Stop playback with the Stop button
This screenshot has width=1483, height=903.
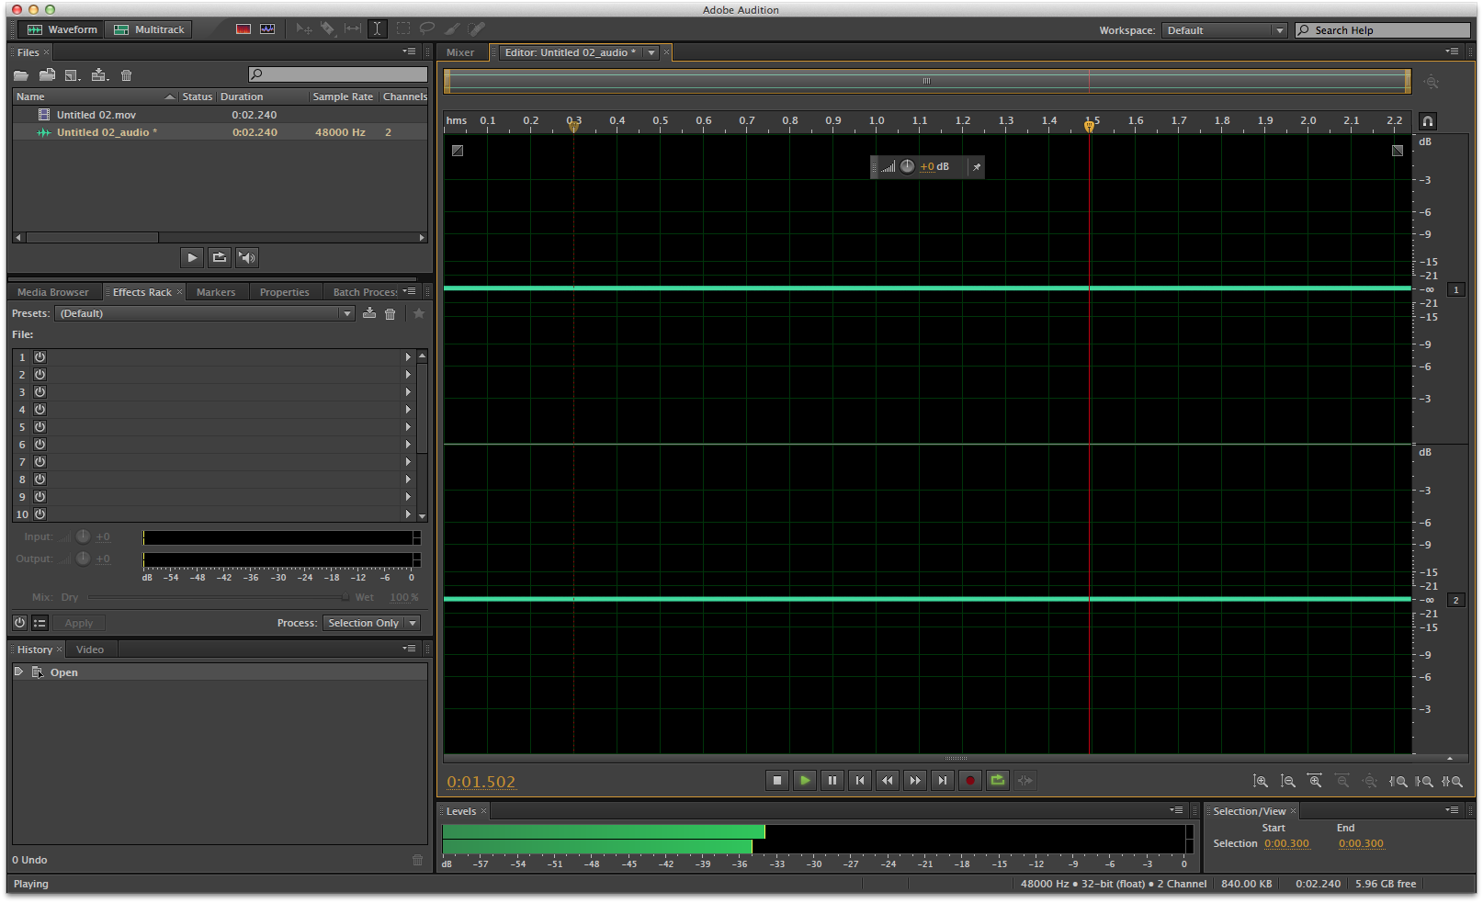[777, 781]
